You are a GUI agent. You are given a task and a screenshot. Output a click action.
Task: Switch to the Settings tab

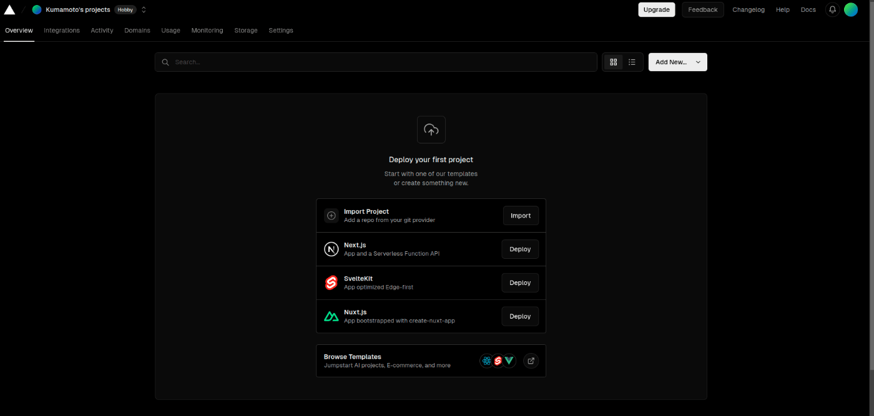281,30
